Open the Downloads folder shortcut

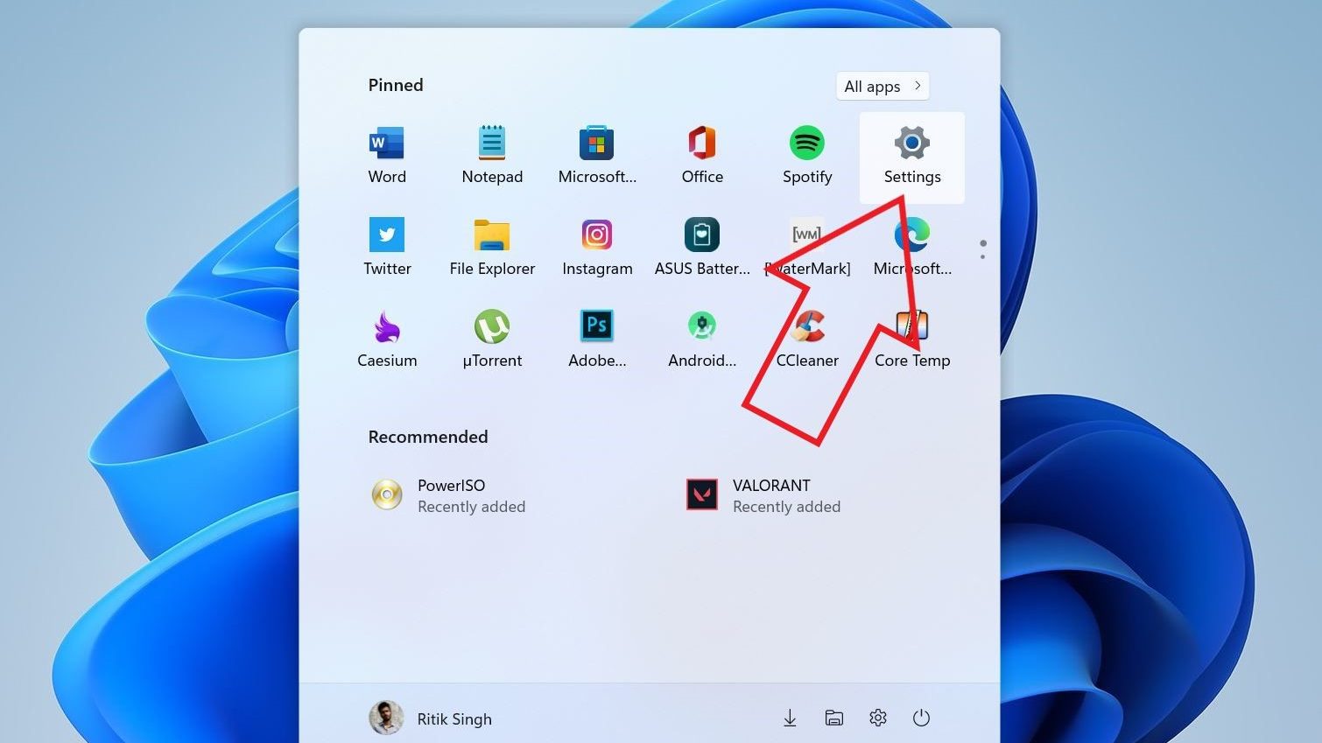(790, 718)
